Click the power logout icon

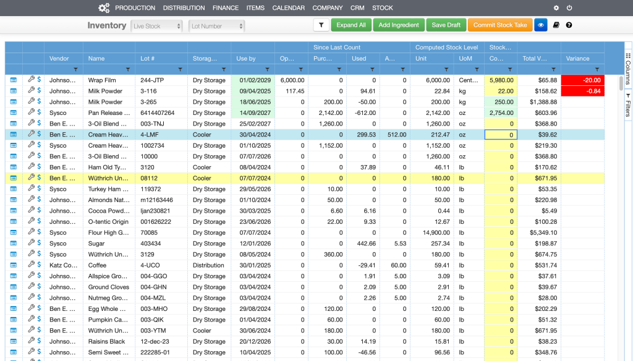(x=569, y=7)
